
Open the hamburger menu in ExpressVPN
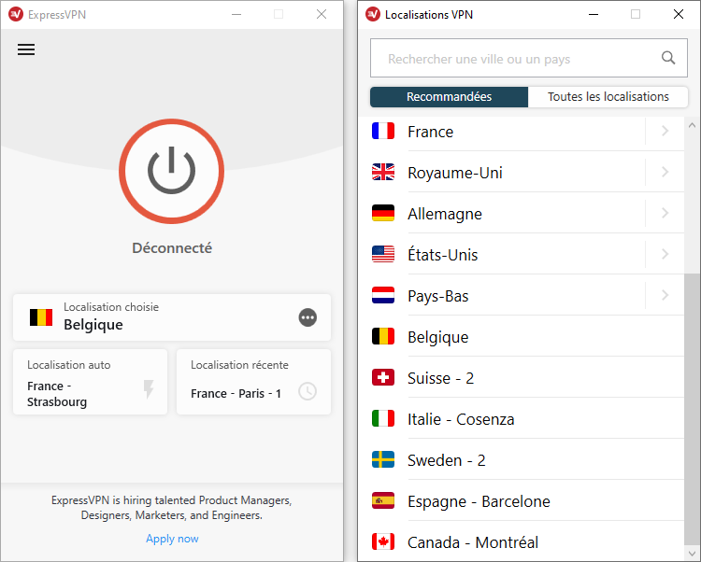[26, 49]
